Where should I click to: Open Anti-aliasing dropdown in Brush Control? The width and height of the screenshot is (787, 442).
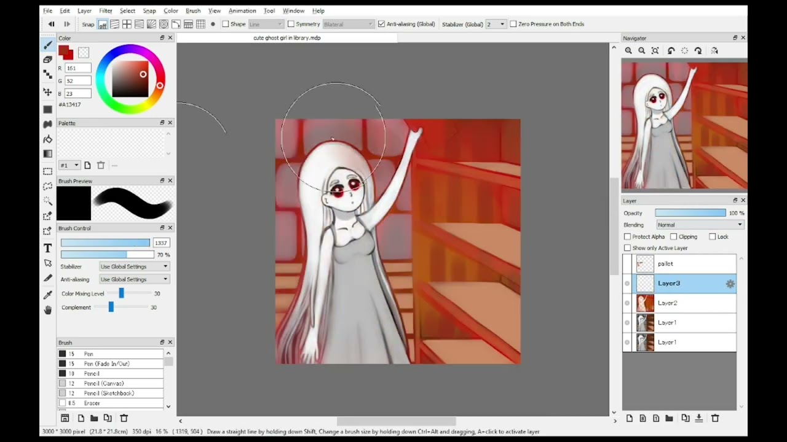pos(134,279)
